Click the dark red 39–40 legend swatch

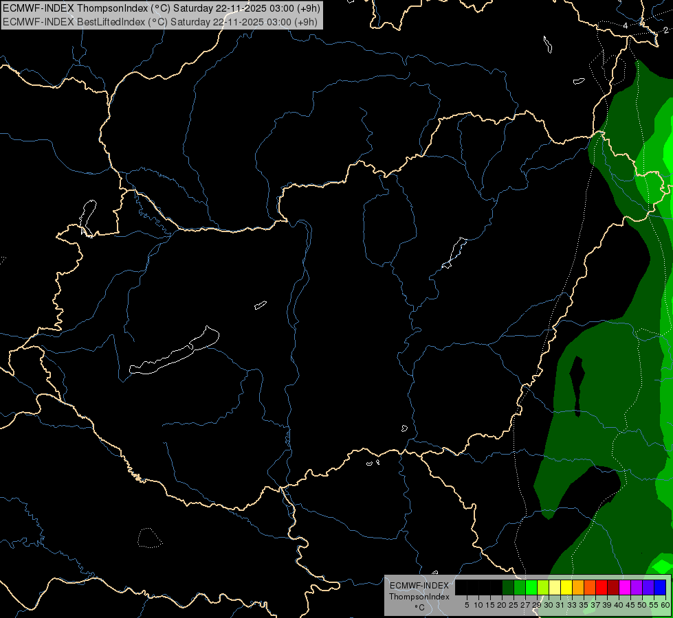(614, 587)
